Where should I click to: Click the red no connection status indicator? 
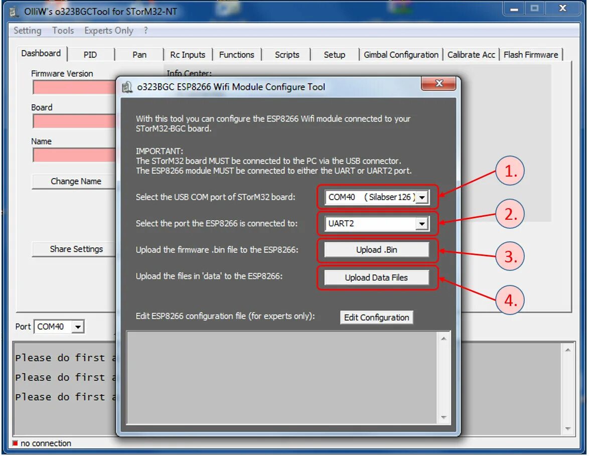click(x=15, y=443)
